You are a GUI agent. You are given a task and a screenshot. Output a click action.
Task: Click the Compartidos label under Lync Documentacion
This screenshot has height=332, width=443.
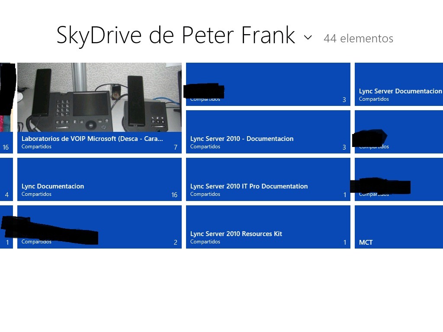click(x=37, y=194)
